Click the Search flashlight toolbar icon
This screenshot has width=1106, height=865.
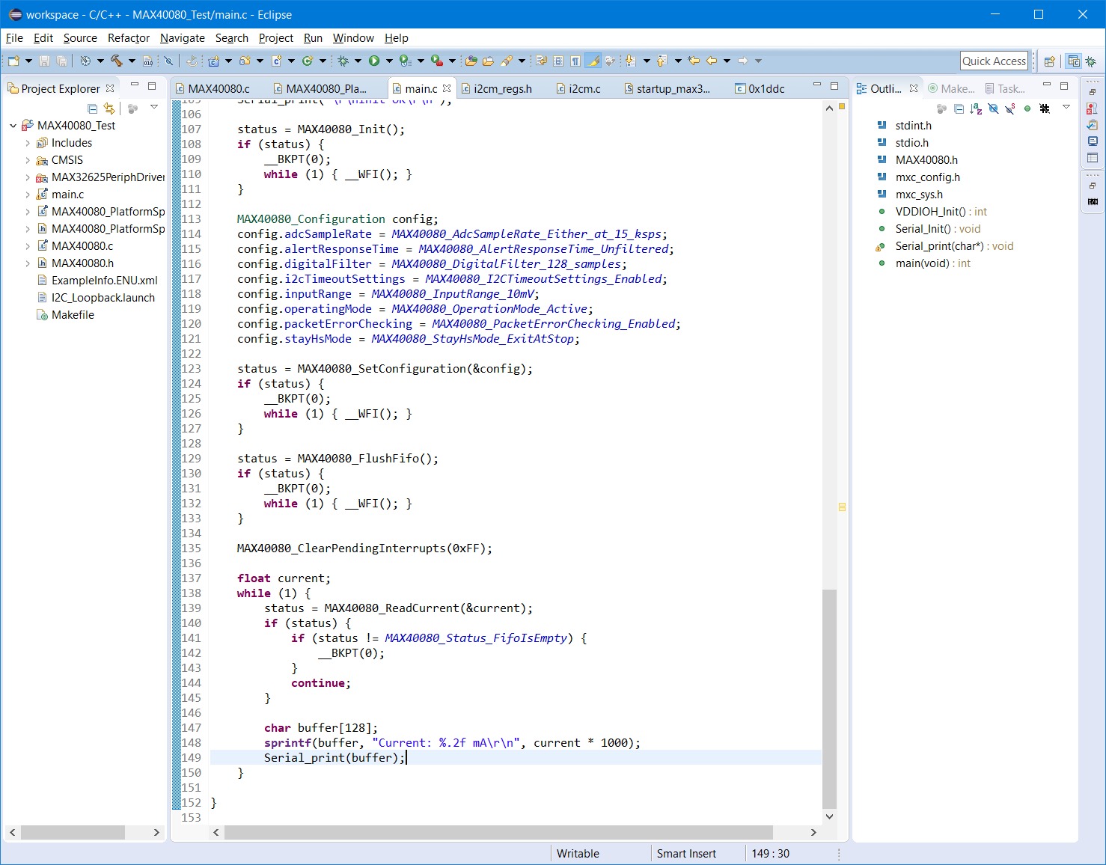(507, 61)
